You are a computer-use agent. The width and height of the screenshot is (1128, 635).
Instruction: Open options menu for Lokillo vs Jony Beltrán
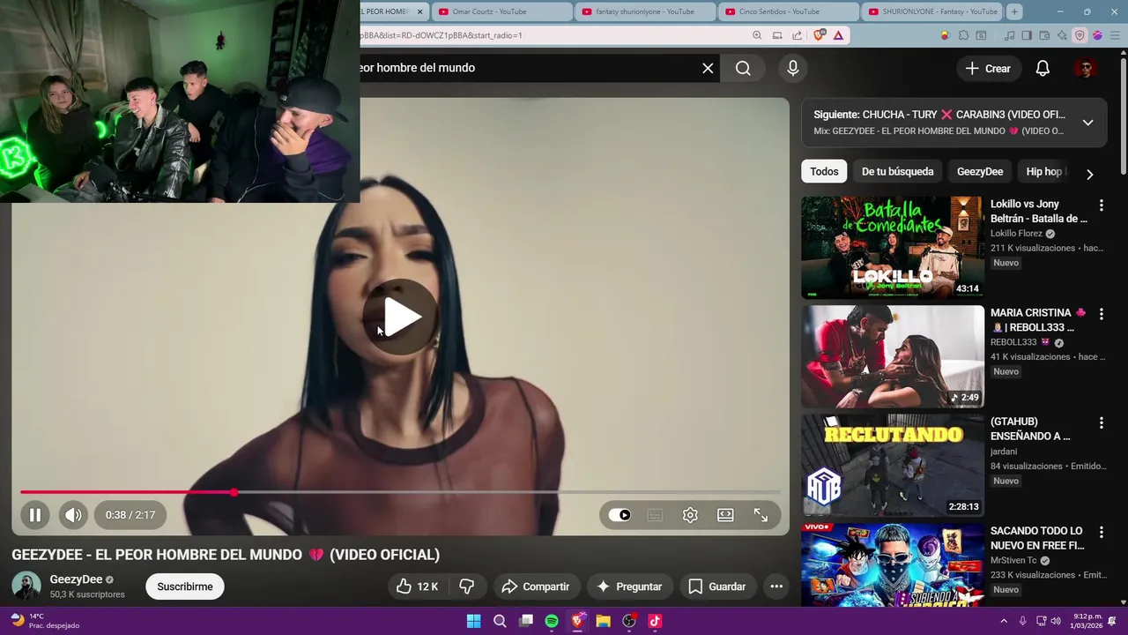(1101, 205)
